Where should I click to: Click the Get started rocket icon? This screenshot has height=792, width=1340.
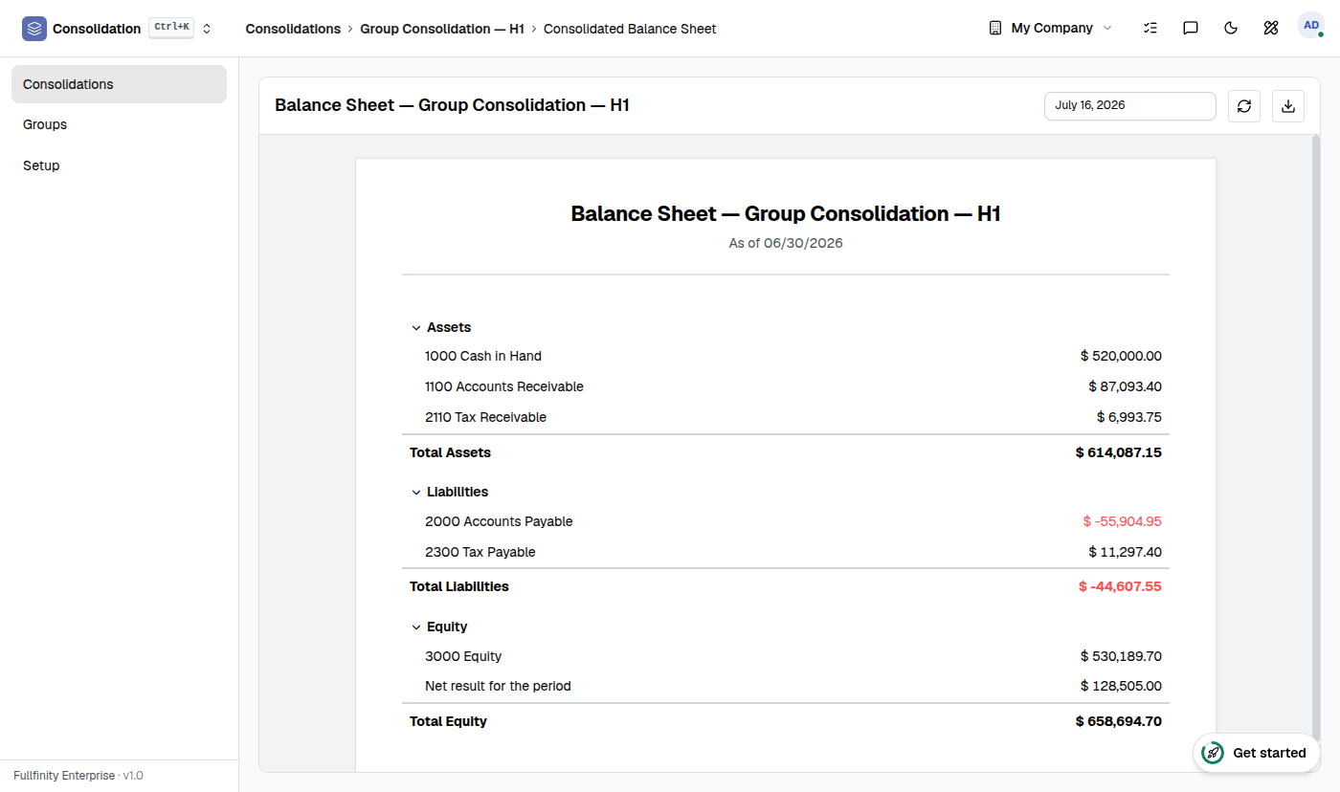[x=1213, y=753]
